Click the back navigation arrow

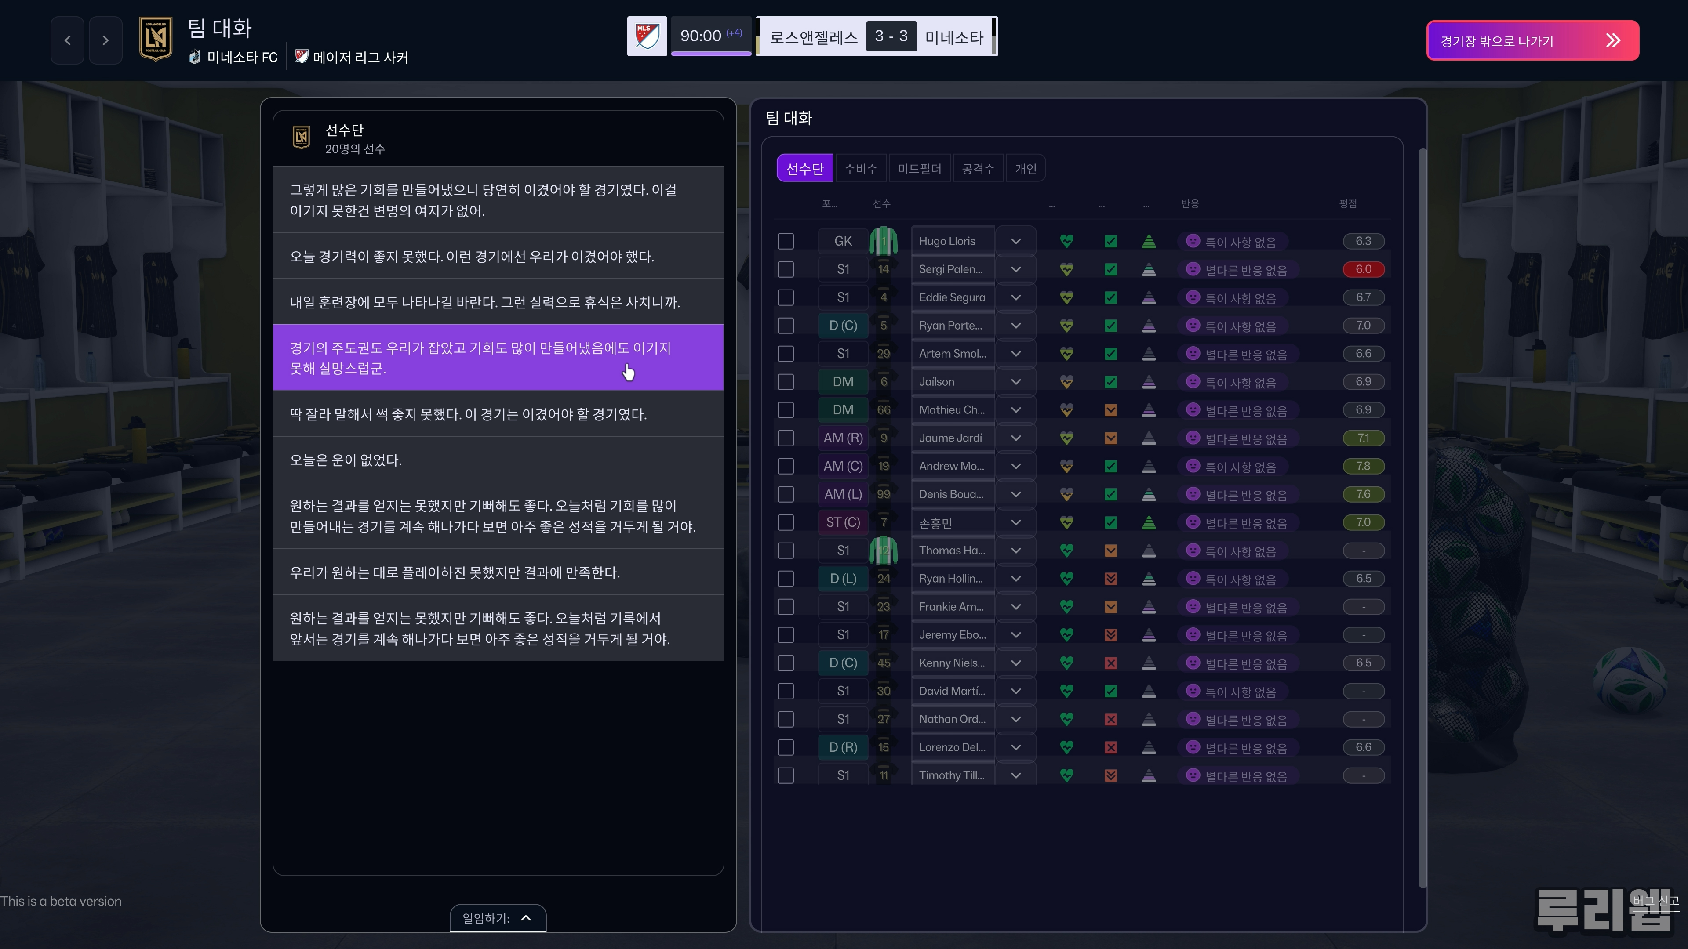coord(68,40)
